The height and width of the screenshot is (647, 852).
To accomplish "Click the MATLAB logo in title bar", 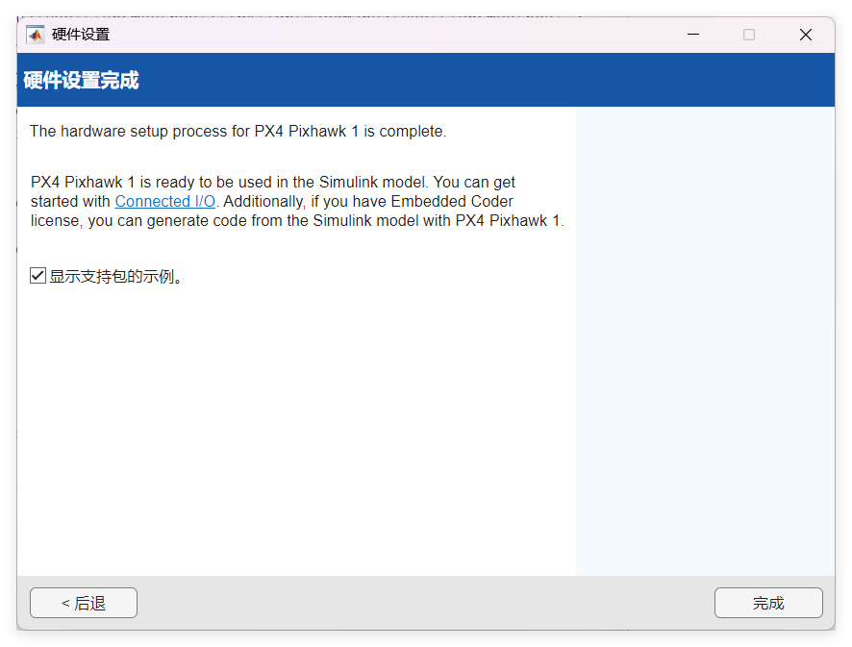I will click(x=36, y=35).
